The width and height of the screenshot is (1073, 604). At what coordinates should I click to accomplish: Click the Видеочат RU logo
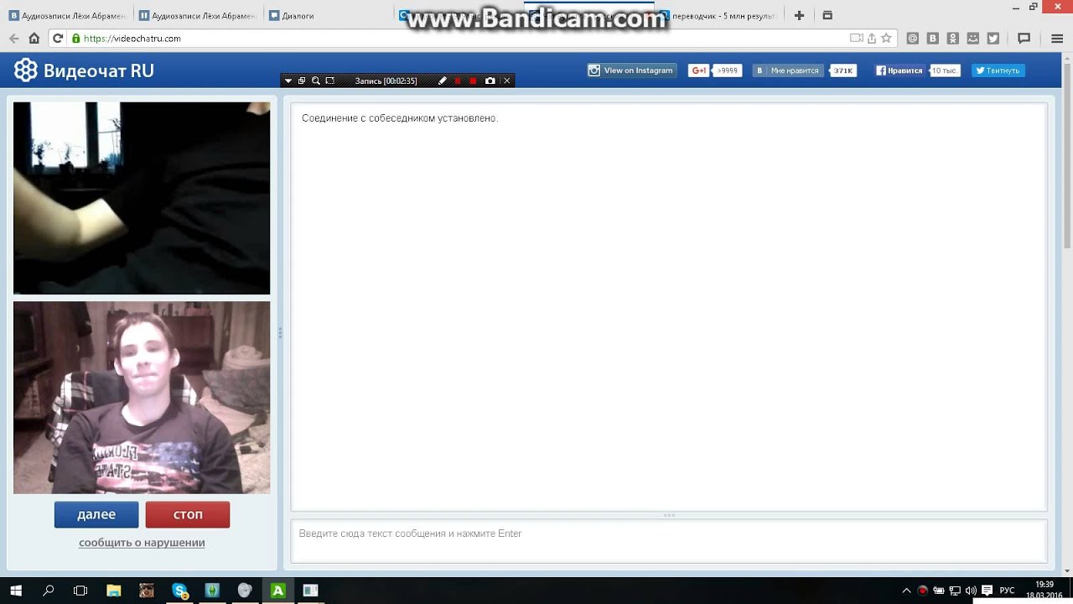84,70
